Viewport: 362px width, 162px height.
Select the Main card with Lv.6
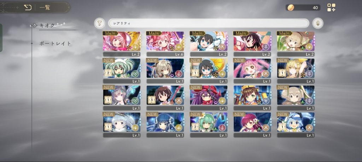165,44
